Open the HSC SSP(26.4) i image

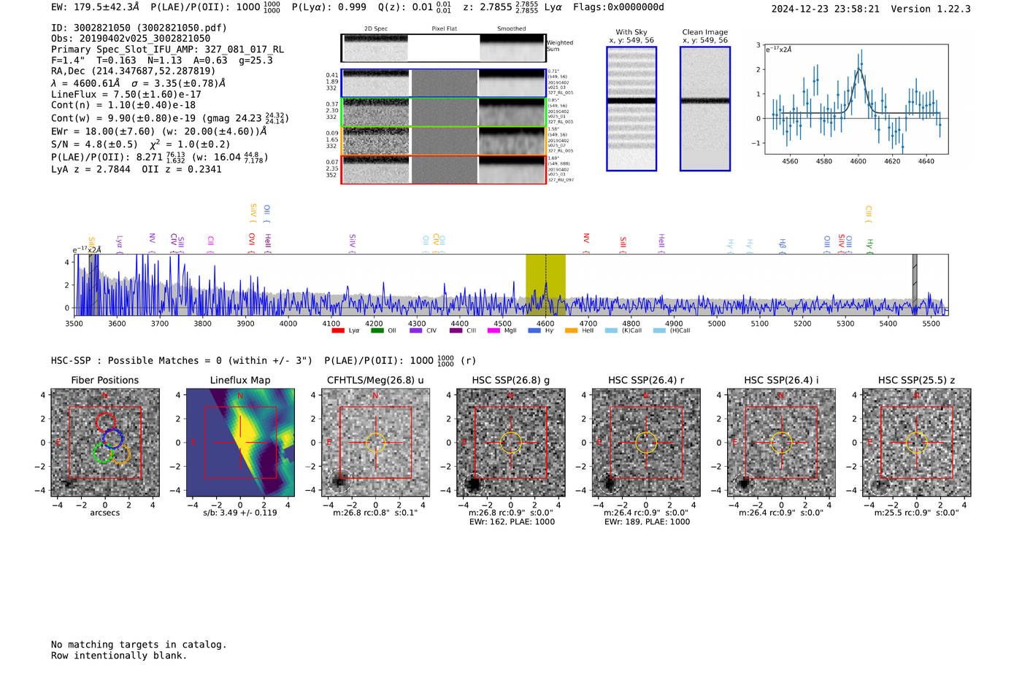coord(781,443)
